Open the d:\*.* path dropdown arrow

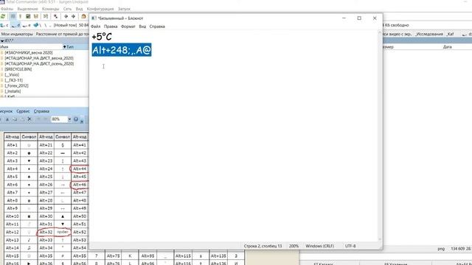click(x=2, y=40)
